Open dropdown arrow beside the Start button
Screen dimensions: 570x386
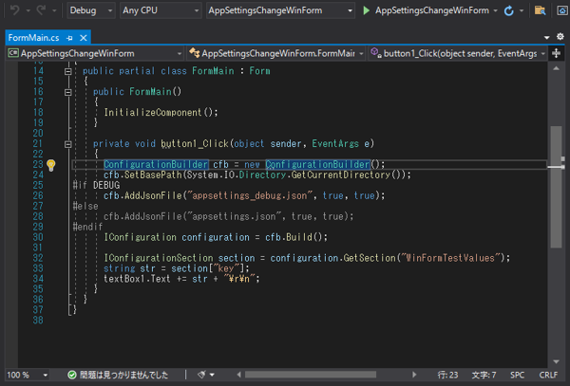[x=495, y=10]
